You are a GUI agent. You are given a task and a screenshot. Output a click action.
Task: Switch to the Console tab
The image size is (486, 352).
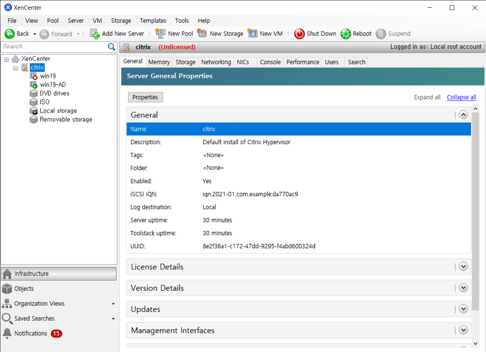point(270,62)
